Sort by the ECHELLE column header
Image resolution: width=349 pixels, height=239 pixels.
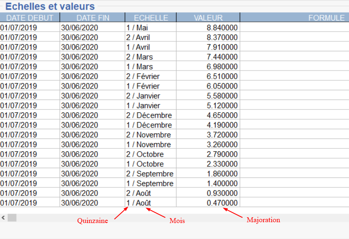click(x=151, y=18)
